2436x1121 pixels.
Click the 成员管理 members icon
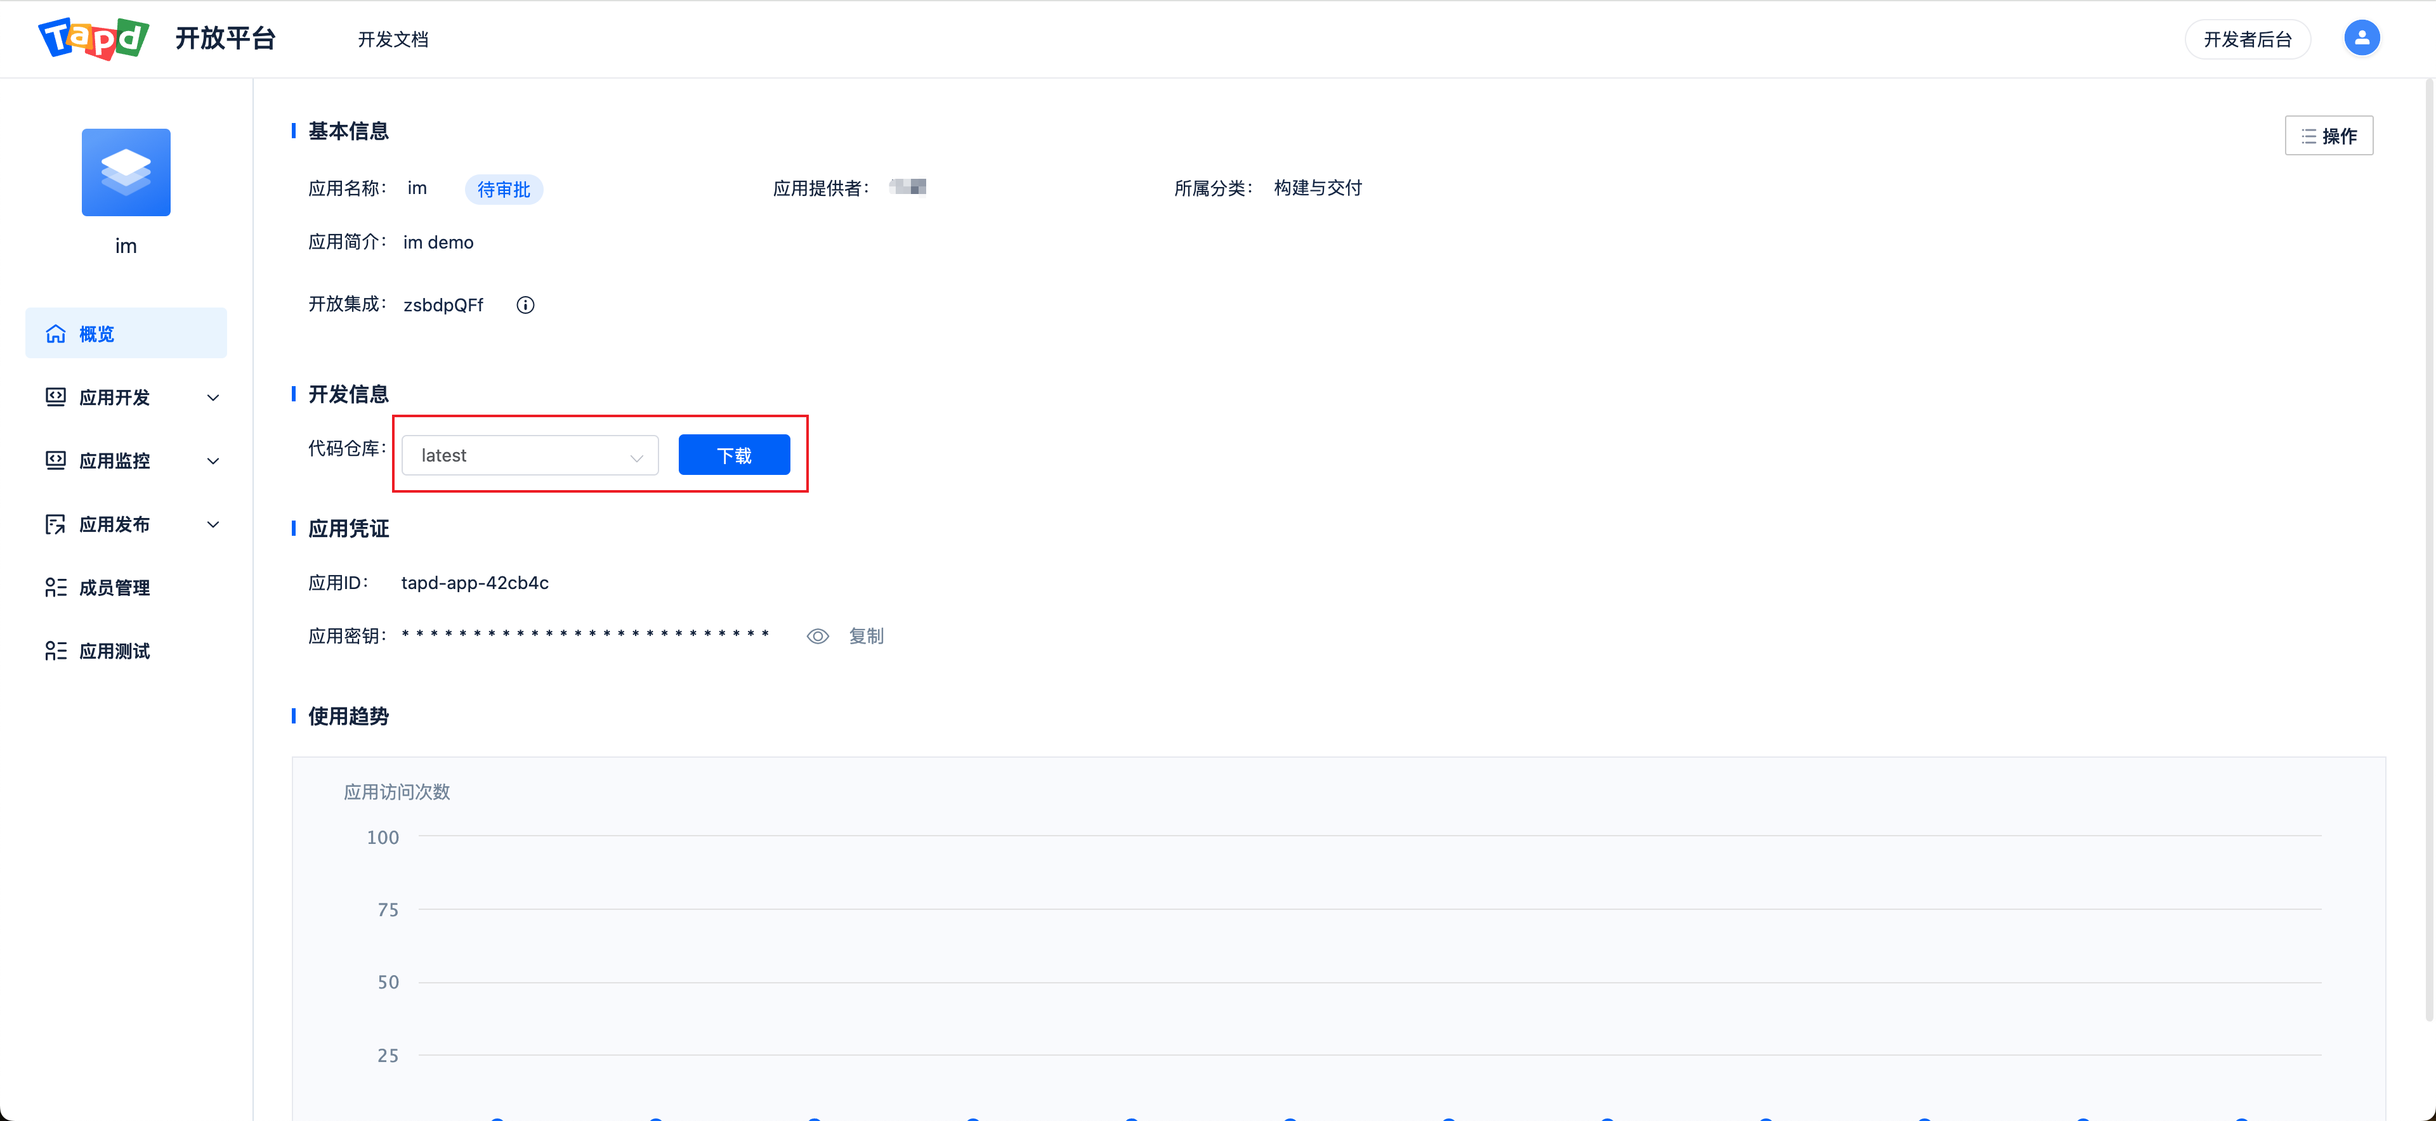pyautogui.click(x=56, y=587)
